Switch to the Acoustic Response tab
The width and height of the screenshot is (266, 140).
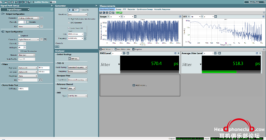click(x=162, y=9)
